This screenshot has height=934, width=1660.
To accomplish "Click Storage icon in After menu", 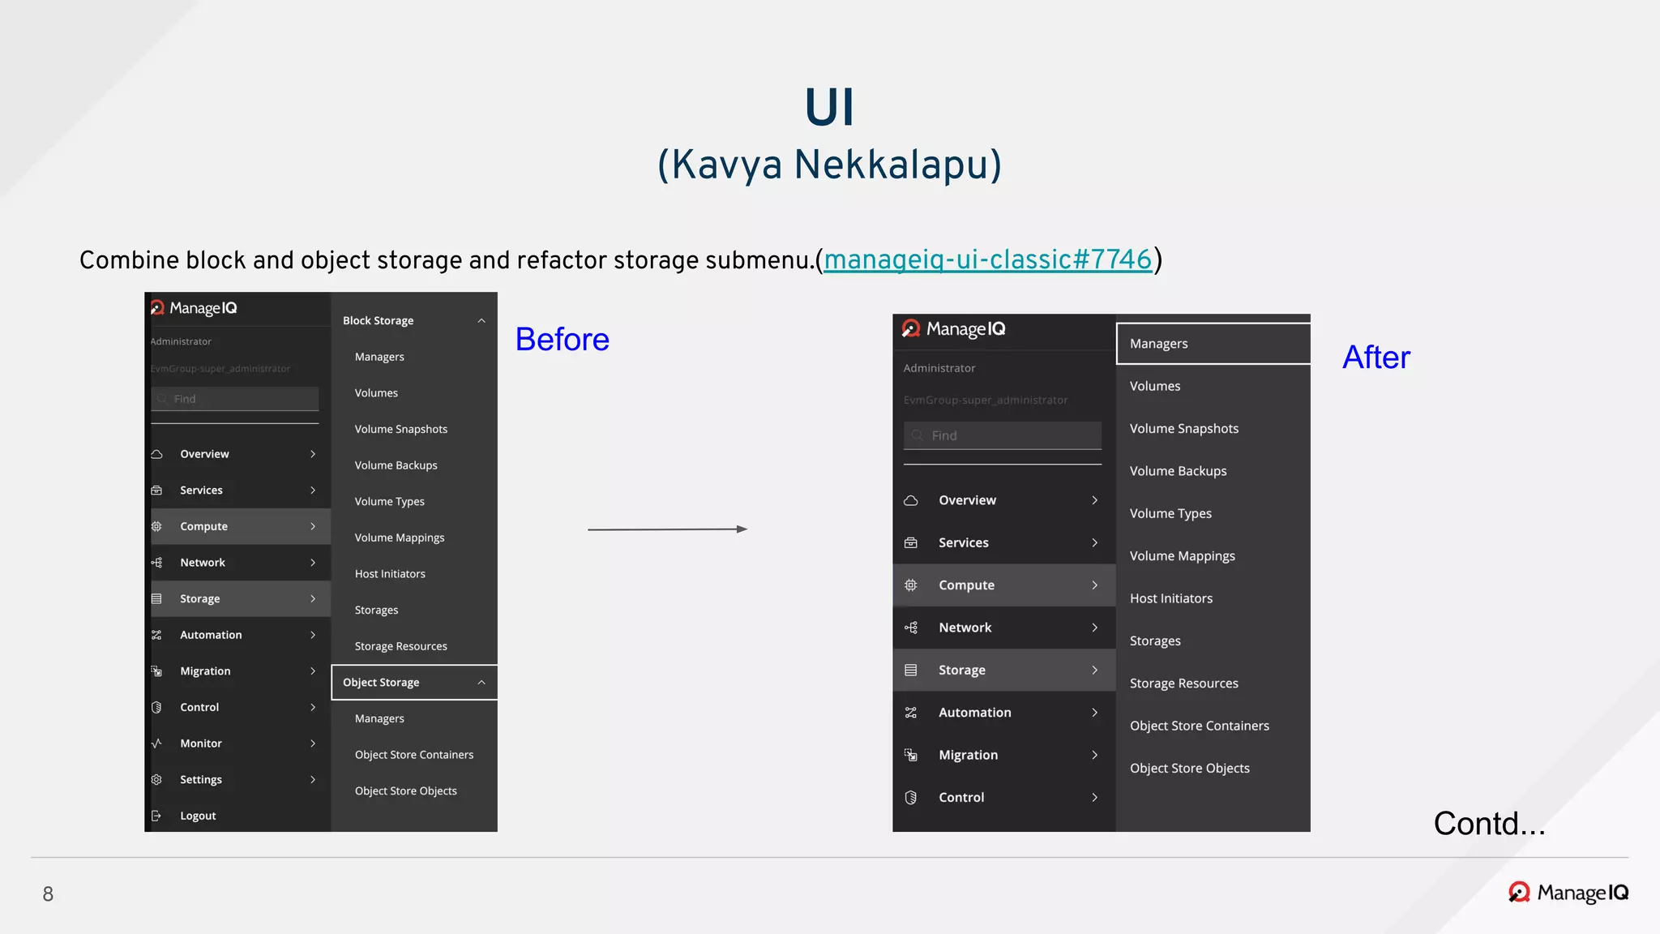I will [911, 671].
